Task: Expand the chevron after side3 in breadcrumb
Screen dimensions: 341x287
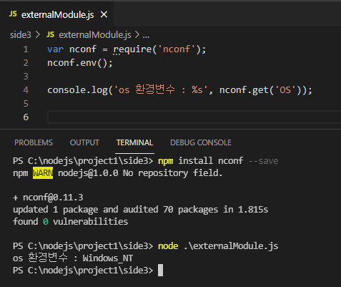Action: [38, 35]
